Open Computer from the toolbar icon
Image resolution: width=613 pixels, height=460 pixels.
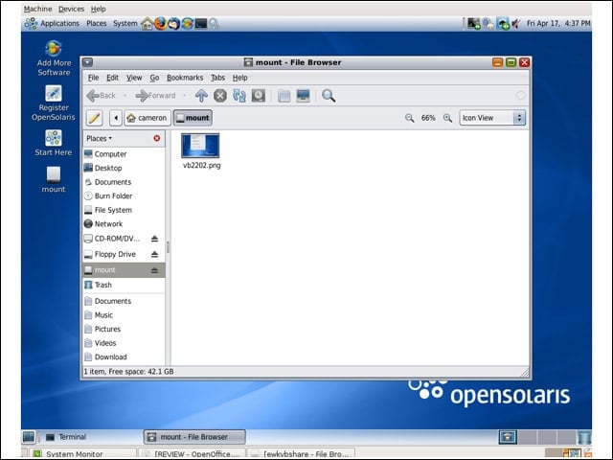click(304, 96)
